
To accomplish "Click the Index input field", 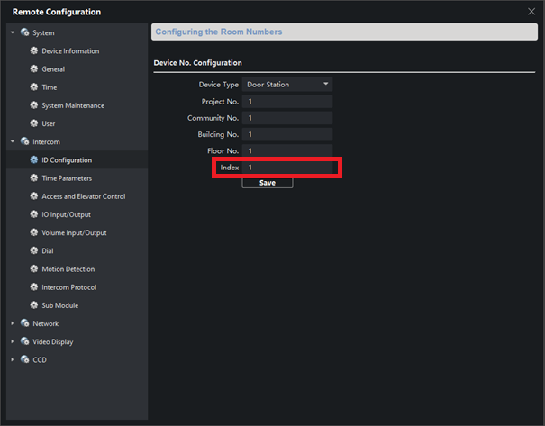I will pos(287,168).
